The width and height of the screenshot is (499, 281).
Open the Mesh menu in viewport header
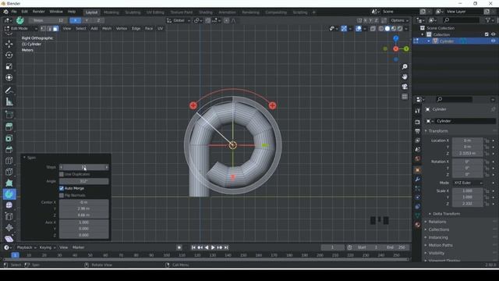pos(107,29)
